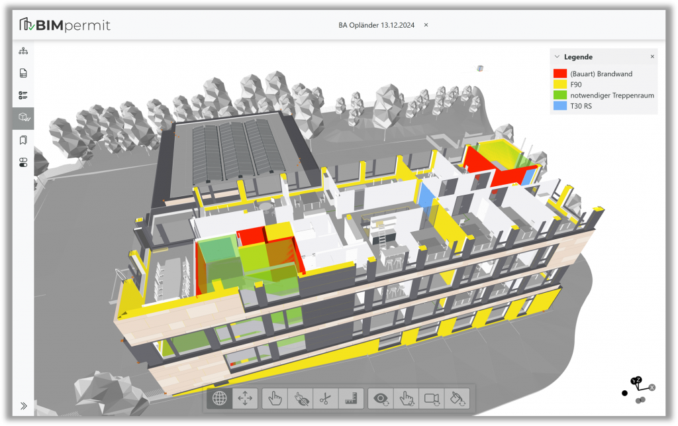Click the XYZ axis orientation gizmo
The width and height of the screenshot is (678, 426).
(x=638, y=386)
